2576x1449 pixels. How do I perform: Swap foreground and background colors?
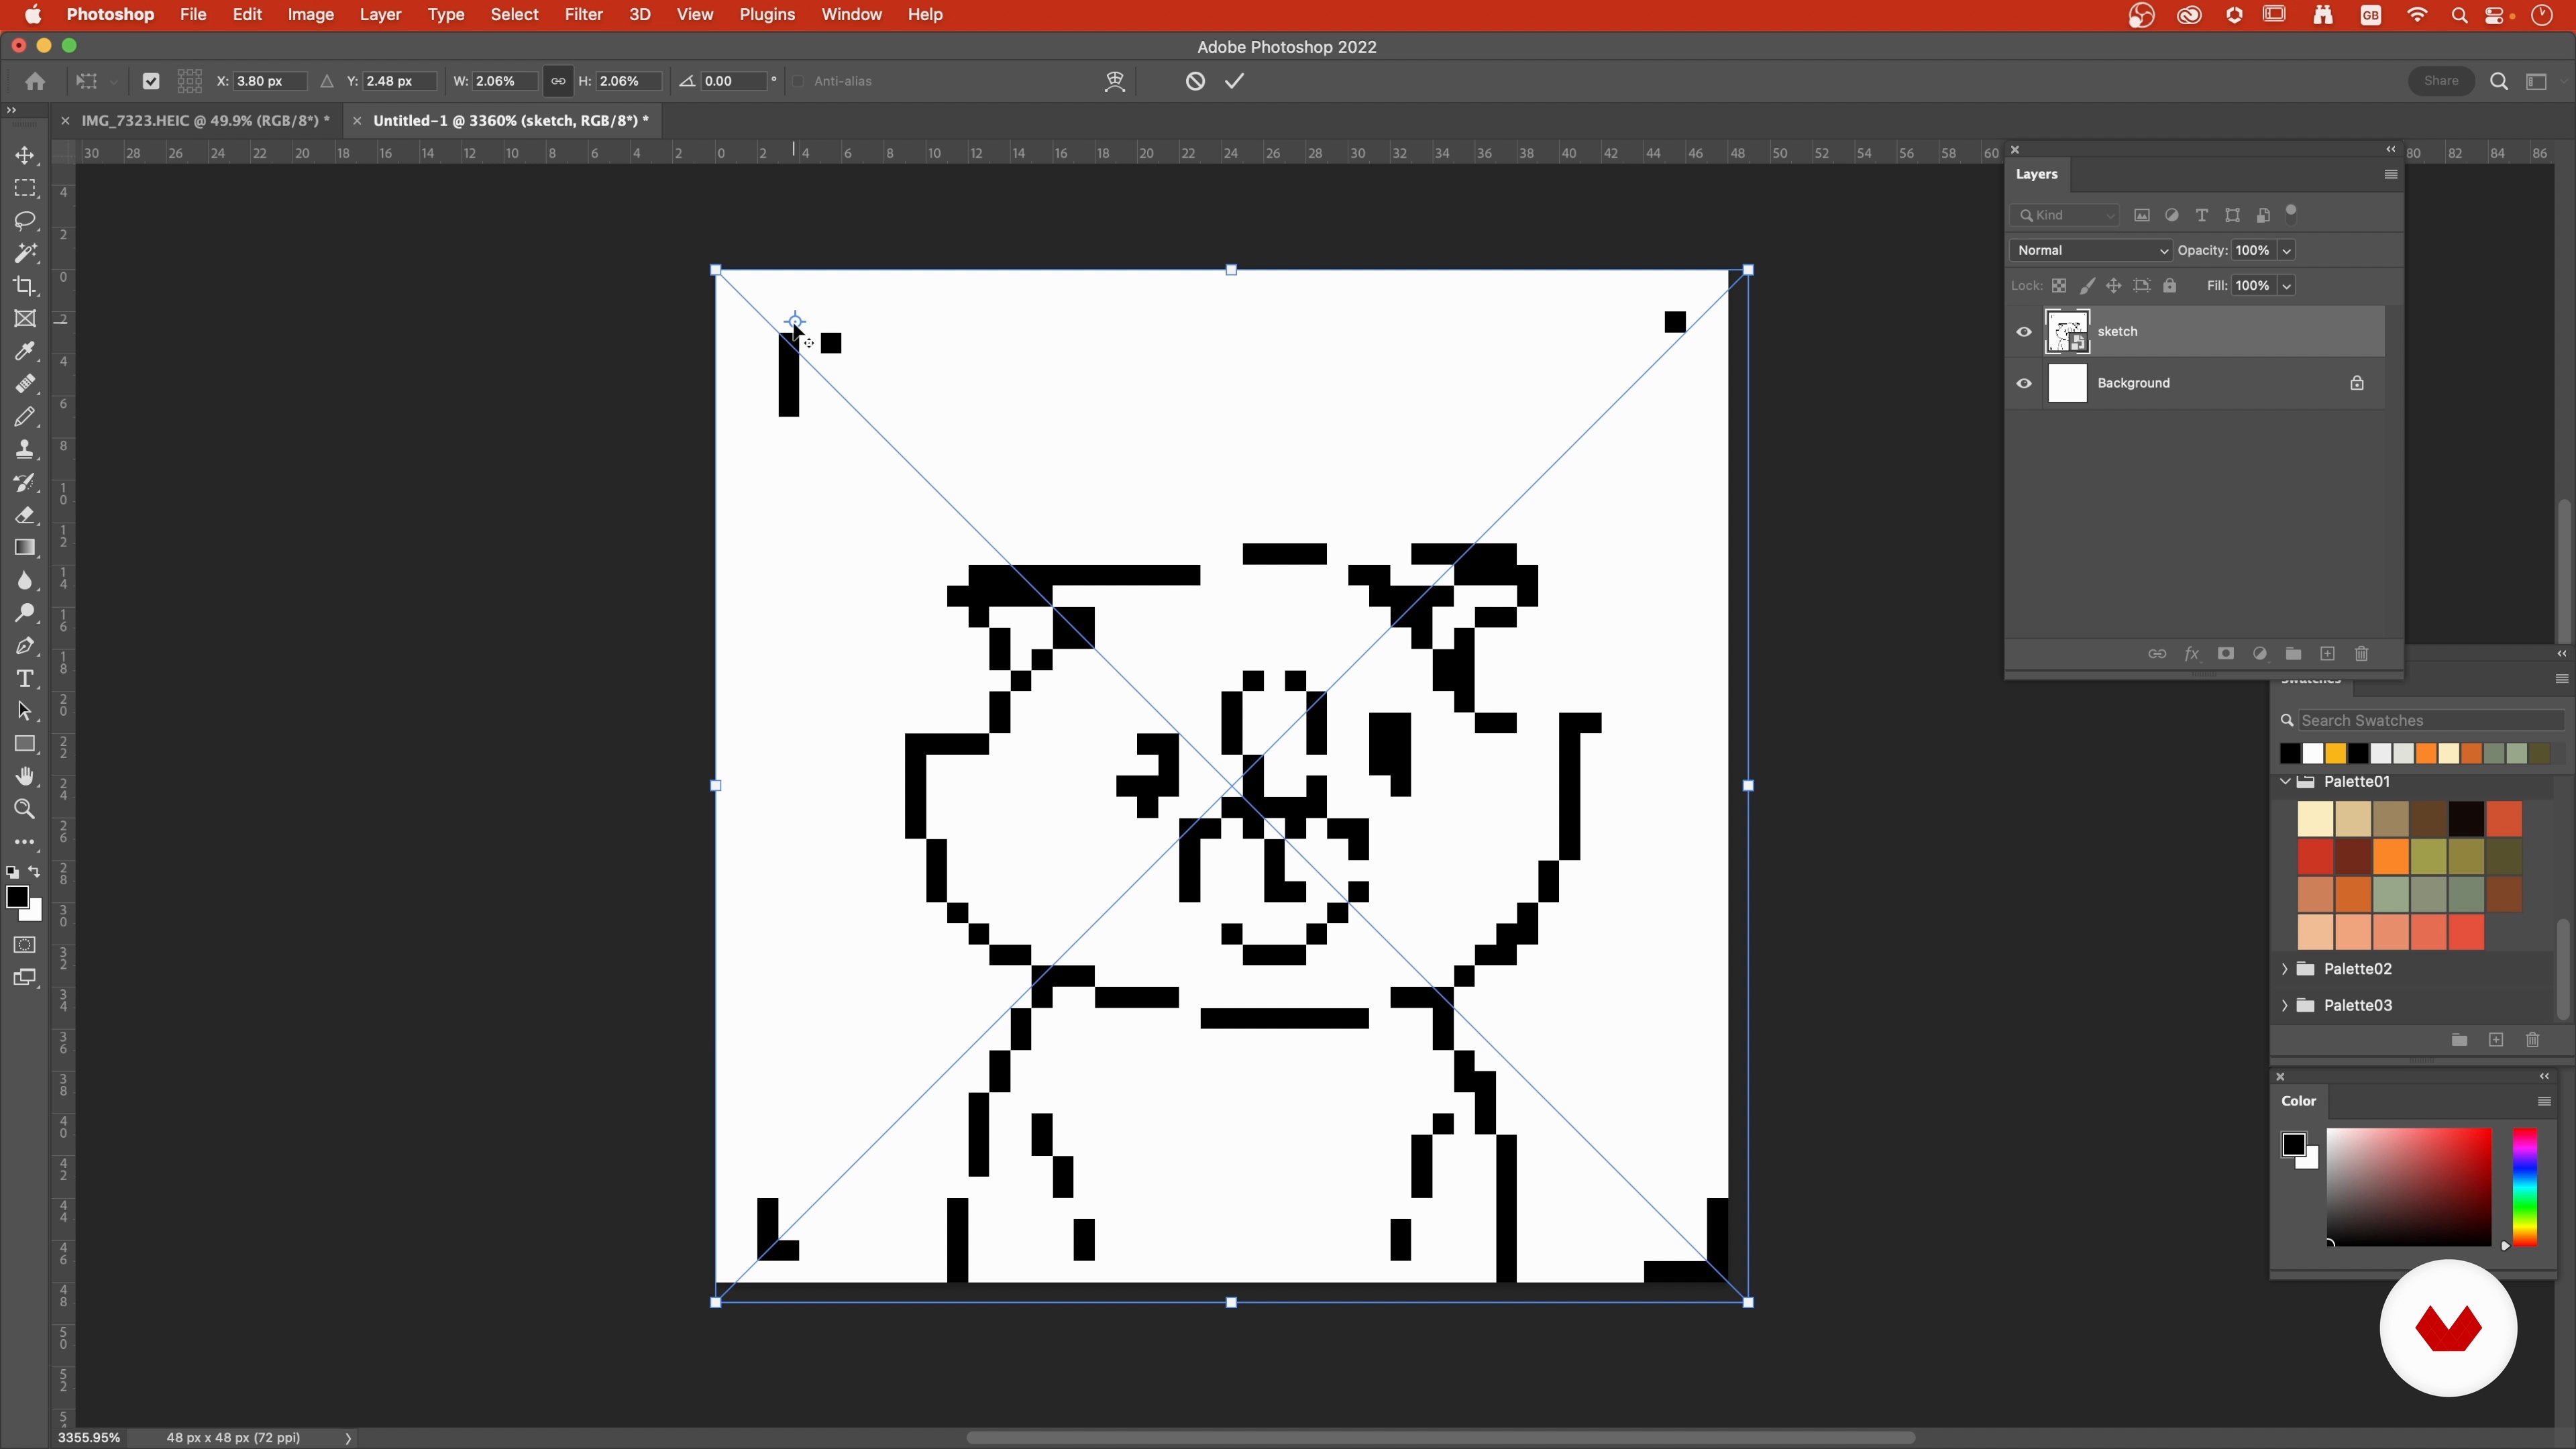(x=35, y=872)
